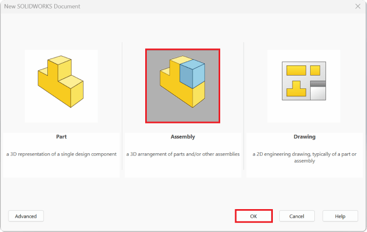Open Help for new documents
Image resolution: width=367 pixels, height=232 pixels.
340,216
